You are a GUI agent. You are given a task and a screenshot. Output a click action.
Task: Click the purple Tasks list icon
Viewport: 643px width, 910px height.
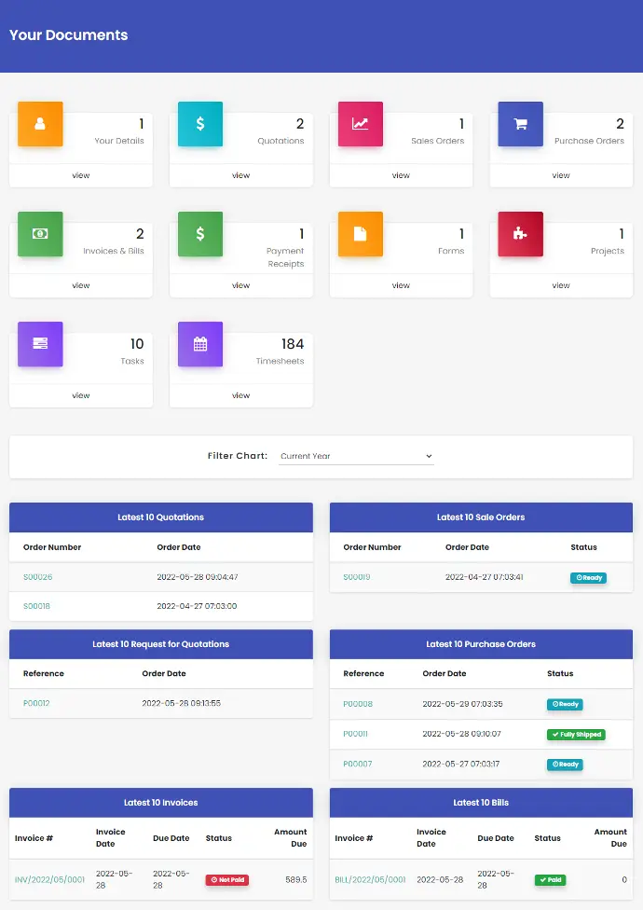tap(40, 344)
